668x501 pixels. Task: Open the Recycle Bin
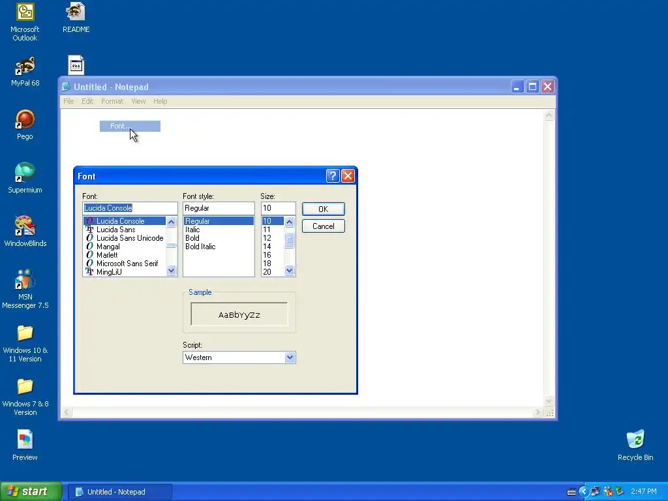click(635, 445)
